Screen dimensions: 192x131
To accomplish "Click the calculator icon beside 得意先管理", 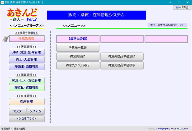I will pyautogui.click(x=5, y=39).
